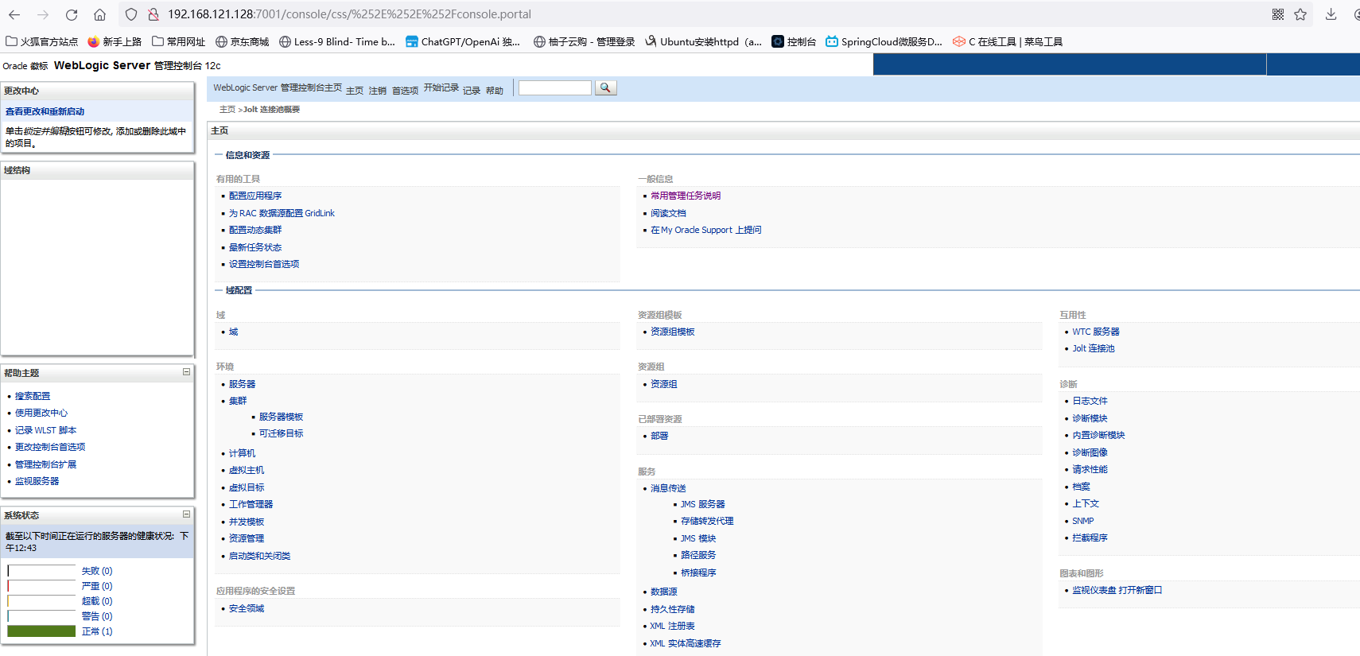This screenshot has height=656, width=1360.
Task: Click 开始记录 in the console toolbar
Action: point(441,87)
